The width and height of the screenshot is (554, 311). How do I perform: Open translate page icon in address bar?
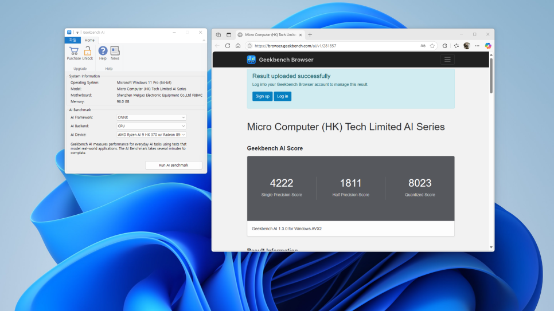pyautogui.click(x=423, y=46)
